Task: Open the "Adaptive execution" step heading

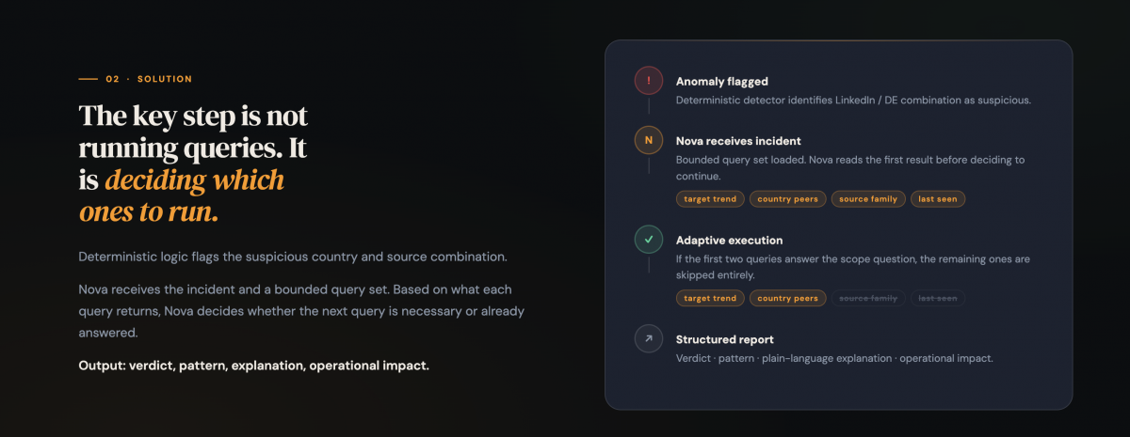Action: click(729, 241)
